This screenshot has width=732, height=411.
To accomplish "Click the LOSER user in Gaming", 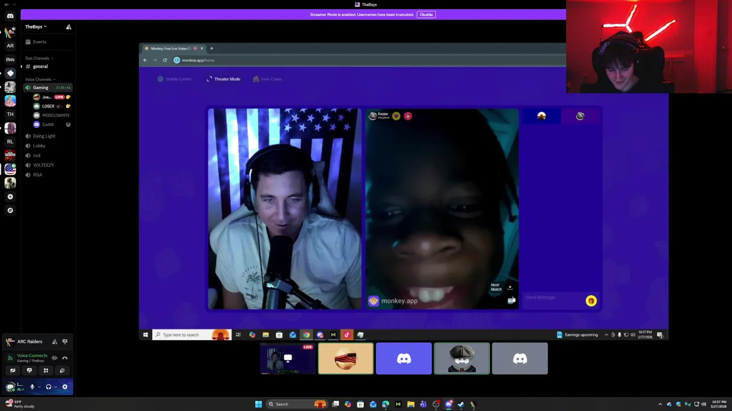I will coord(48,106).
